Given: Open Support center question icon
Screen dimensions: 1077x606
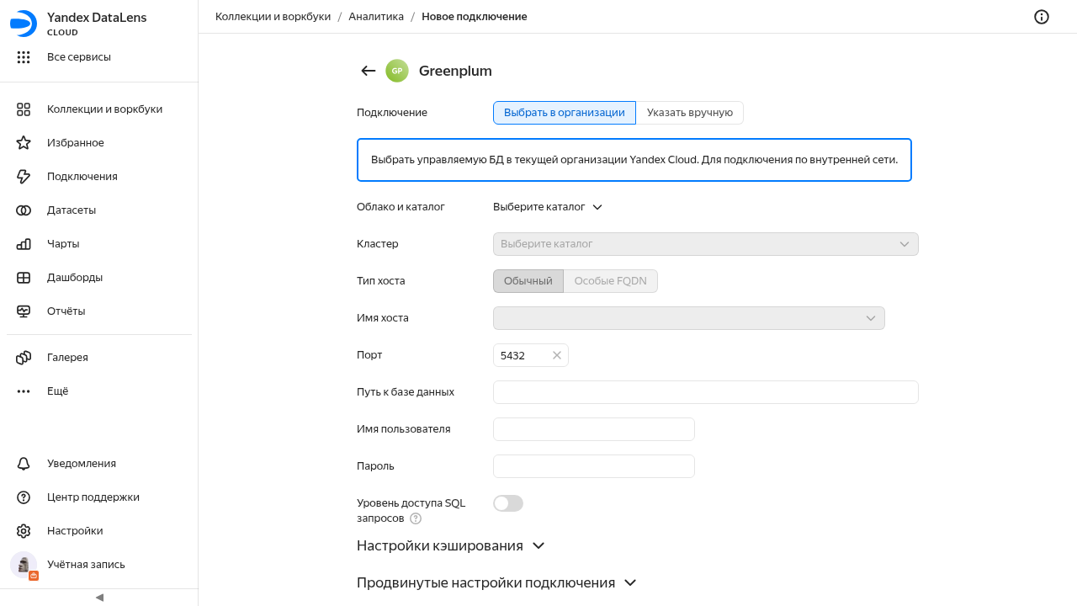Looking at the screenshot, I should tap(24, 497).
